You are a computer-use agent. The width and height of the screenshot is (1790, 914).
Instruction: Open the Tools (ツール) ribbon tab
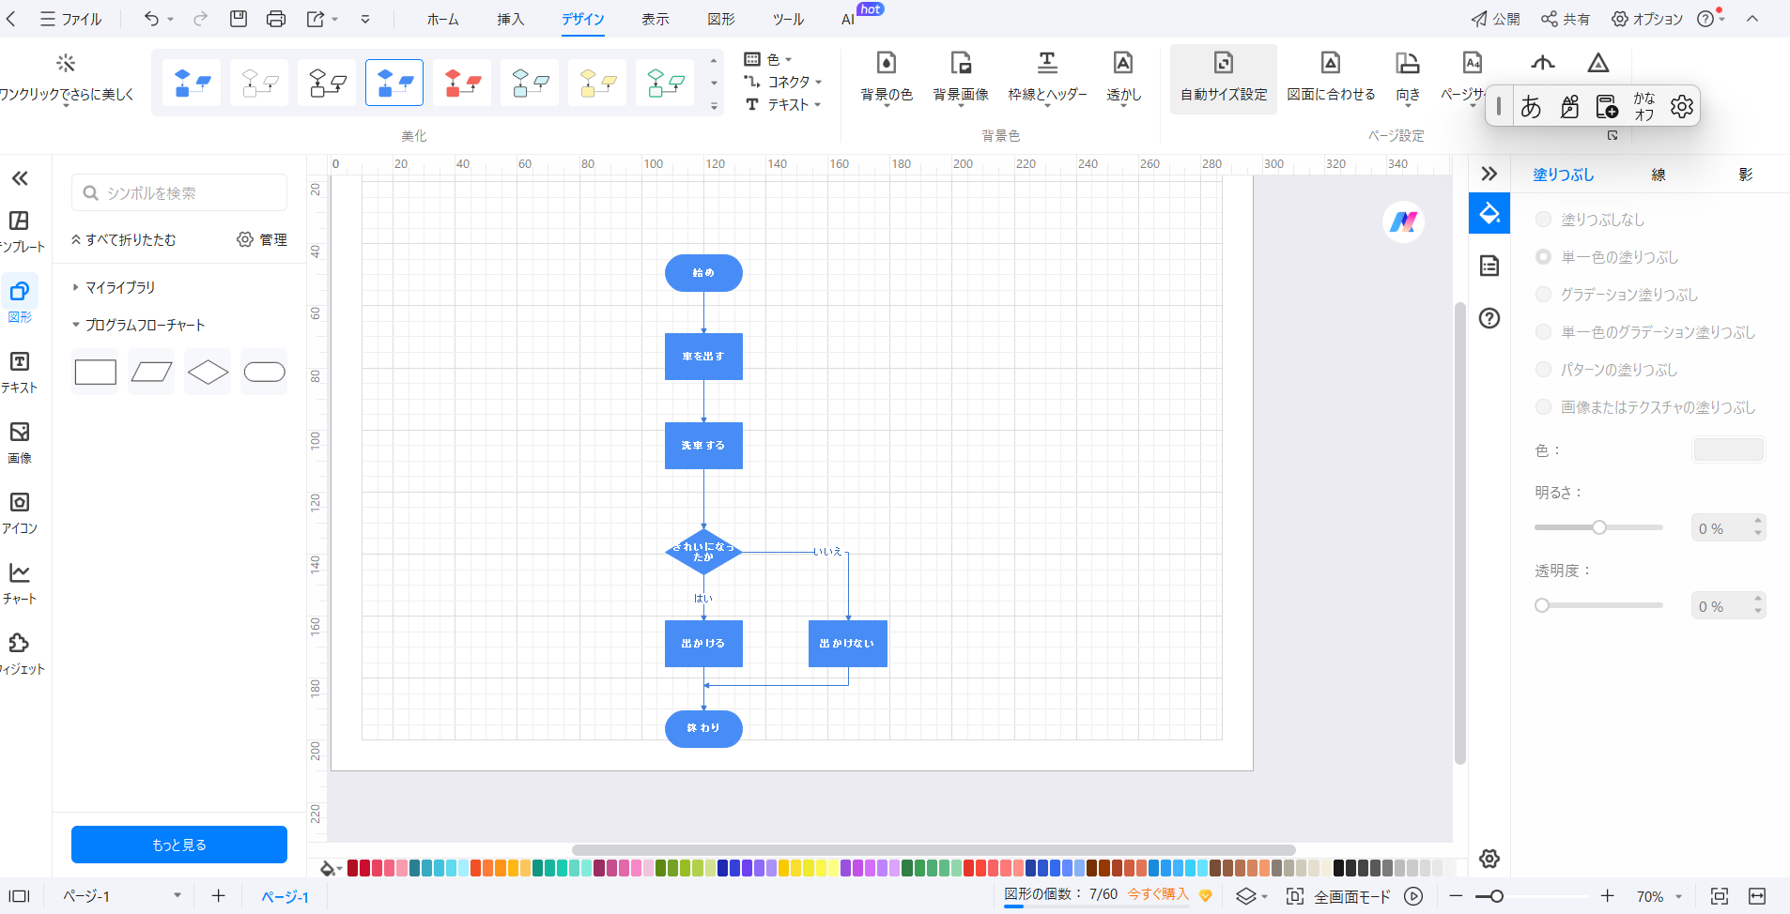pyautogui.click(x=788, y=19)
